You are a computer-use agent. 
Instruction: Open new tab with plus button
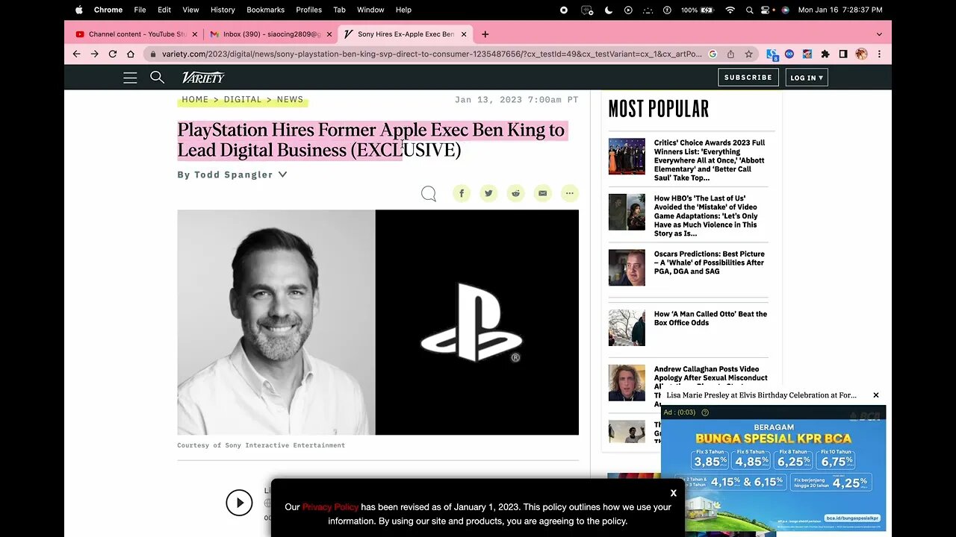[485, 34]
